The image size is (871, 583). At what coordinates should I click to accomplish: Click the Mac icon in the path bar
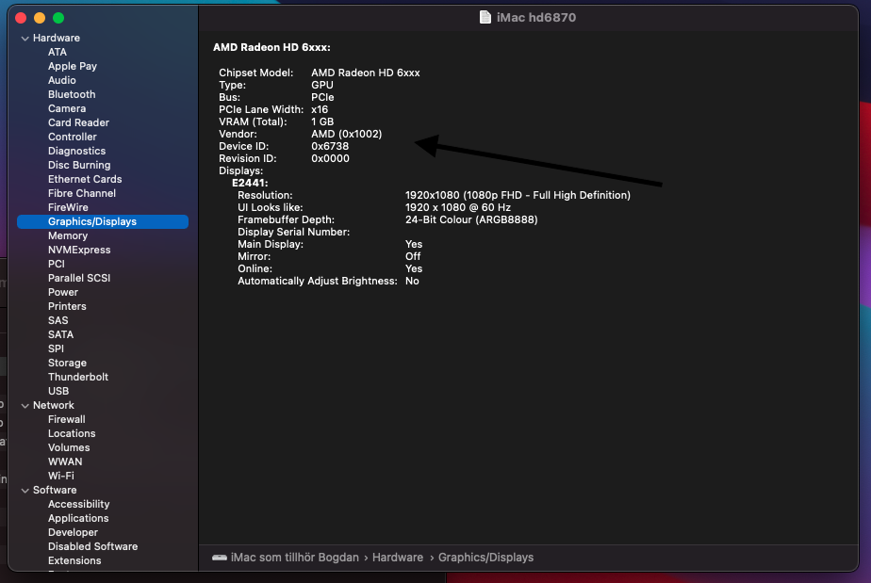(x=220, y=558)
